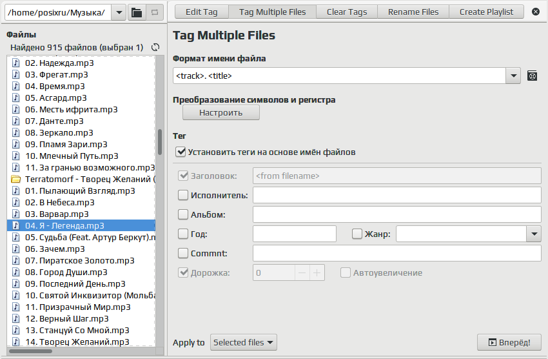Select file 07. Данте.mp3
The width and height of the screenshot is (548, 359).
tap(81, 121)
